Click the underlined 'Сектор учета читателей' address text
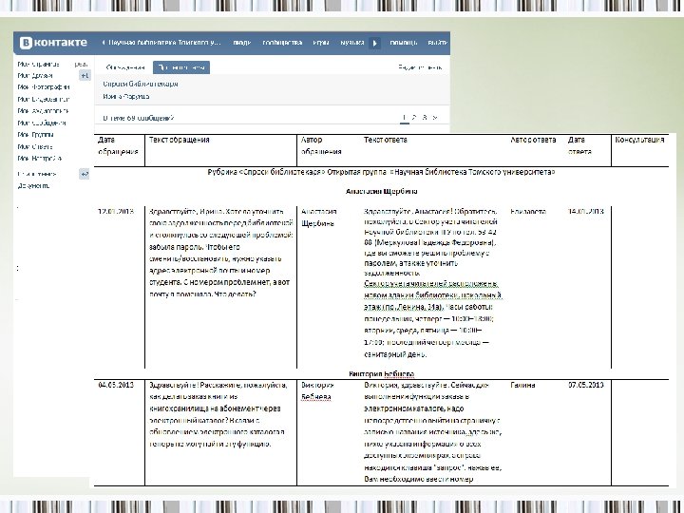The image size is (684, 513). click(x=433, y=295)
